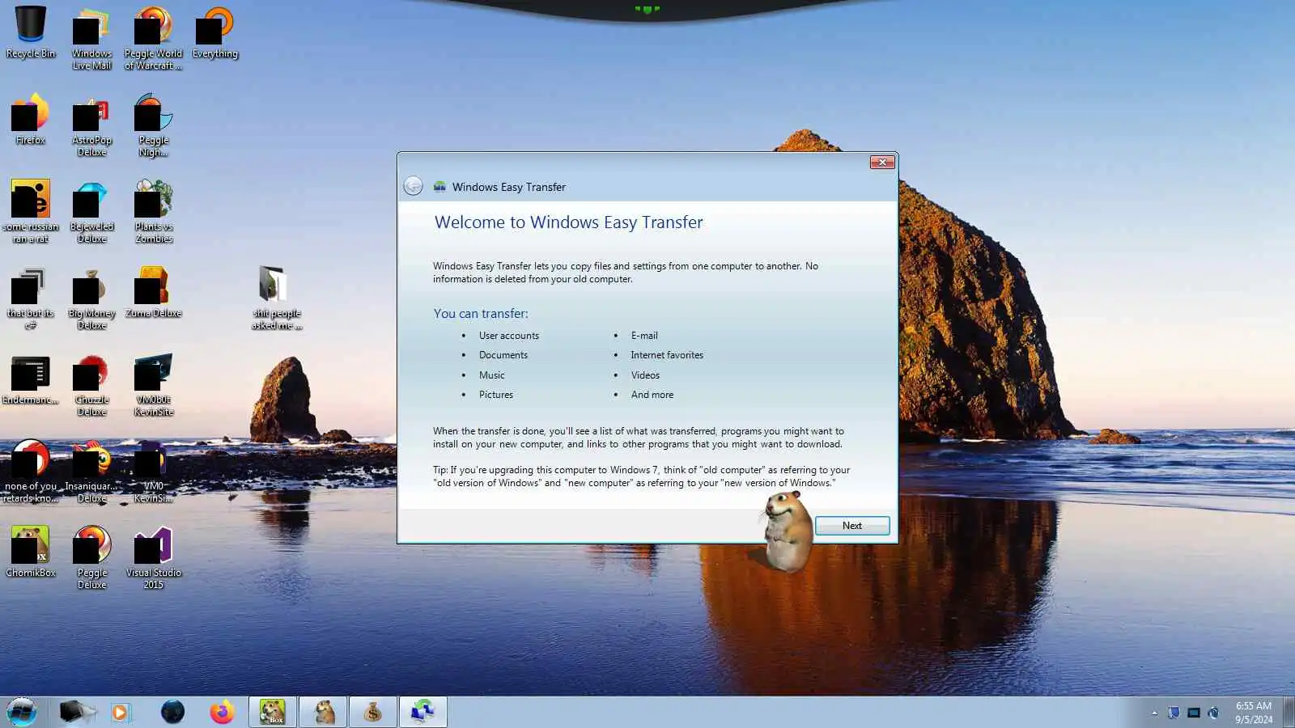Click 'Documents' list item
Screen dimensions: 1295x728
click(503, 355)
